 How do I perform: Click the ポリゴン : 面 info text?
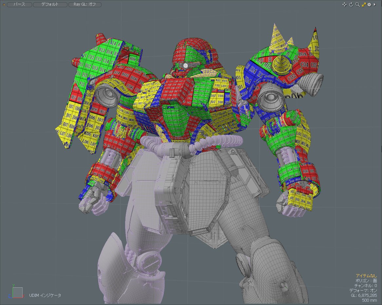pyautogui.click(x=366, y=280)
